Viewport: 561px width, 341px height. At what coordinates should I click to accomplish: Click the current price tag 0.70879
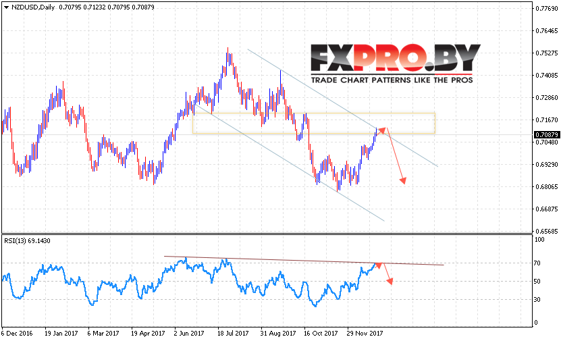point(546,135)
